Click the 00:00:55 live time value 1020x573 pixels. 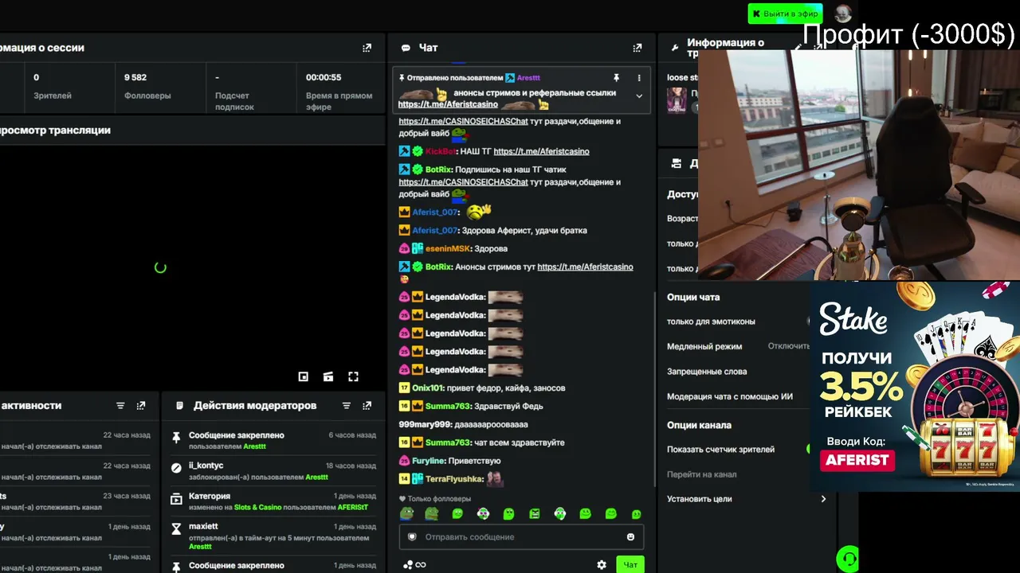(x=324, y=77)
